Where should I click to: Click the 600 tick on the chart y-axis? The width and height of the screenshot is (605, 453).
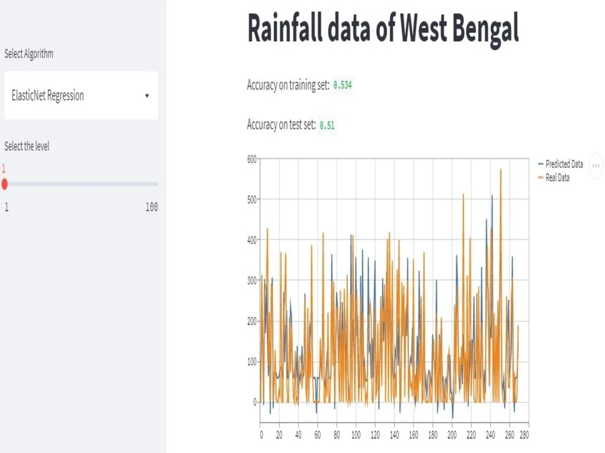coord(250,159)
